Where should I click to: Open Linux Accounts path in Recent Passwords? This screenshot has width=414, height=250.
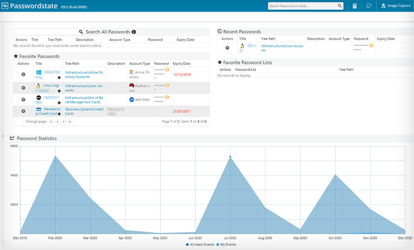pyautogui.click(x=282, y=48)
